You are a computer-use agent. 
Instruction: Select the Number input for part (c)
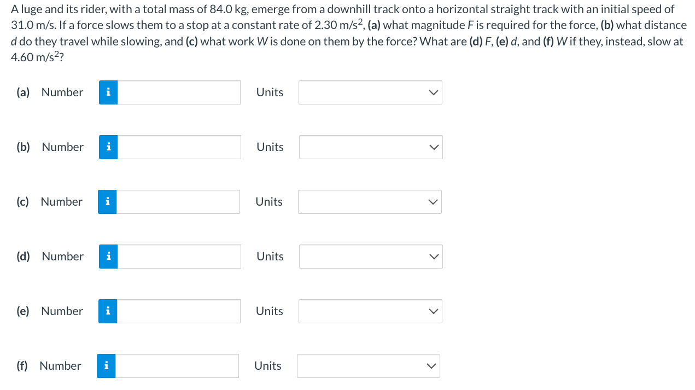coord(178,202)
